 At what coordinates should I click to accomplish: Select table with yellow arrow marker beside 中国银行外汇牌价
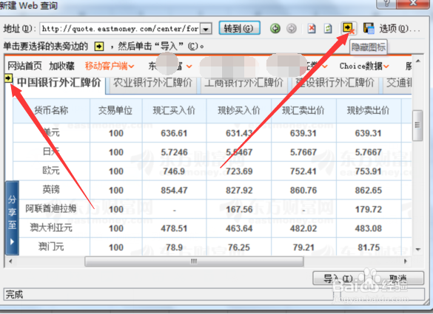point(8,78)
